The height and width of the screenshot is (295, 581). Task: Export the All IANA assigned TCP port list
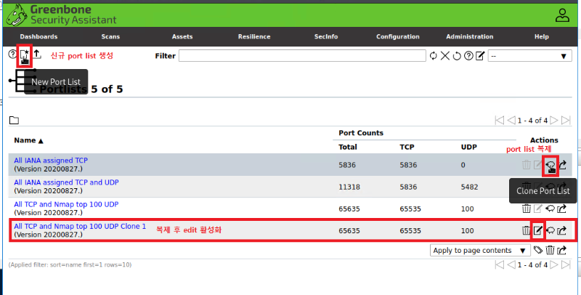tap(563, 166)
